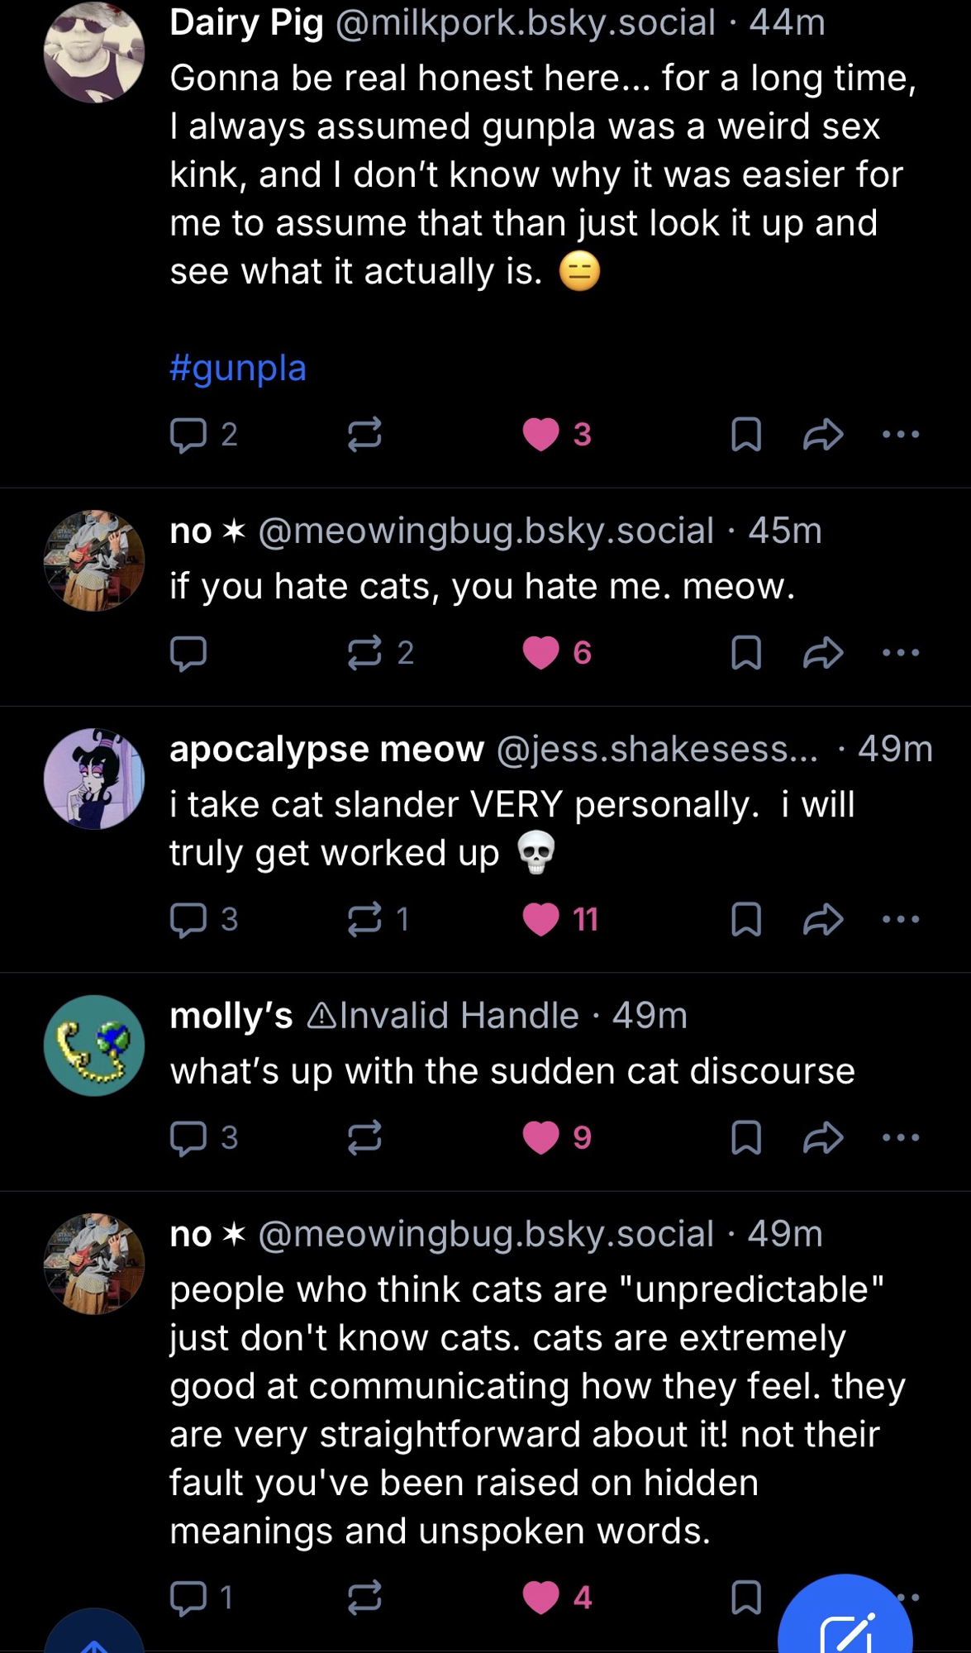971x1653 pixels.
Task: Open apocalypse meow's profile avatar
Action: (94, 779)
